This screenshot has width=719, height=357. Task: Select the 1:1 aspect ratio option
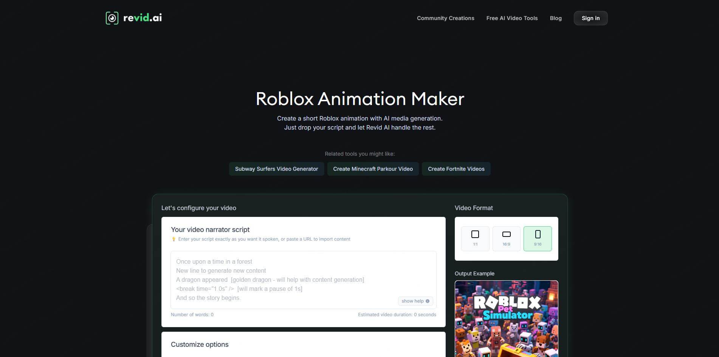pyautogui.click(x=475, y=238)
